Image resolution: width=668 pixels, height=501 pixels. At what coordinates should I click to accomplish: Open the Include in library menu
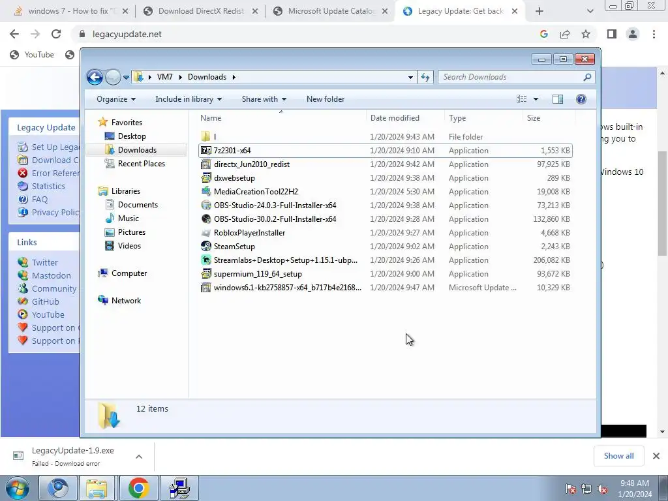189,99
